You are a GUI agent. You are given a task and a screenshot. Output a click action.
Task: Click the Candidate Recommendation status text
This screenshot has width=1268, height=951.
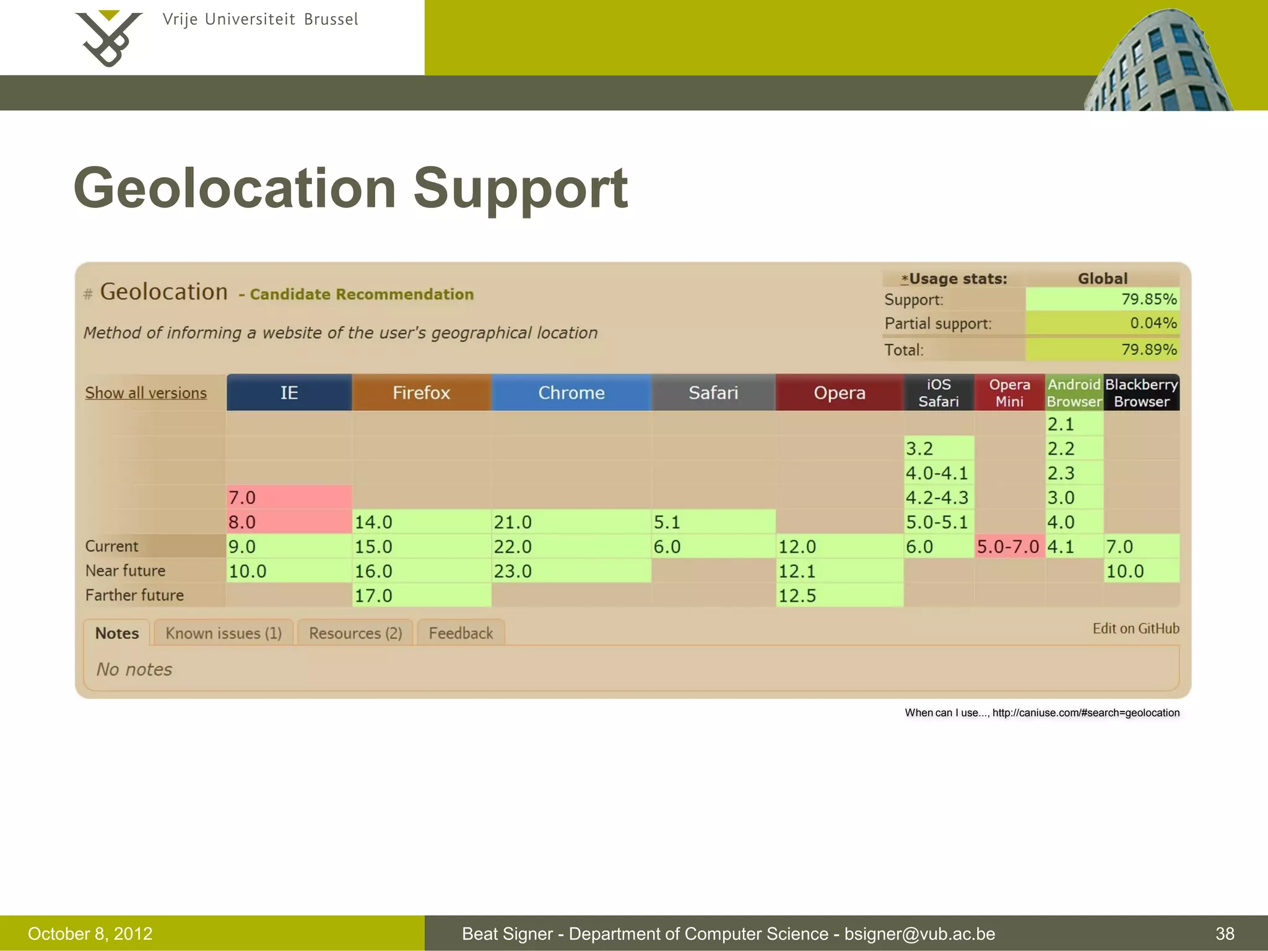362,294
